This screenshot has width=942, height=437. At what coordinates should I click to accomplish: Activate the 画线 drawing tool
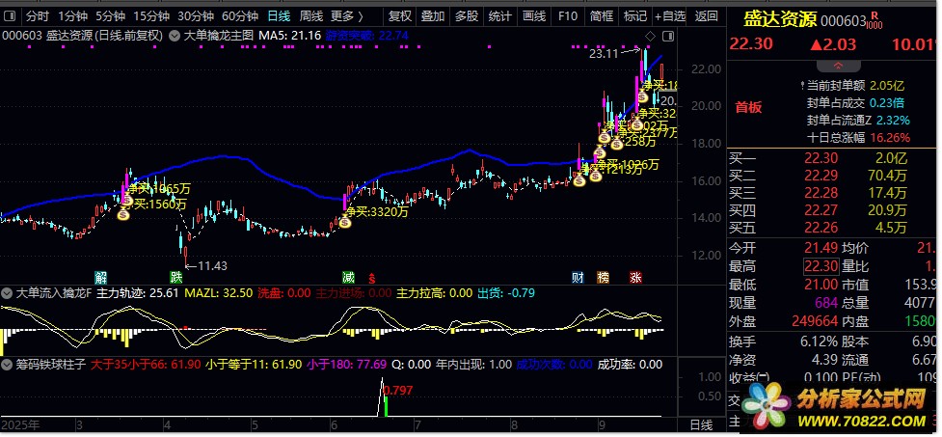533,16
